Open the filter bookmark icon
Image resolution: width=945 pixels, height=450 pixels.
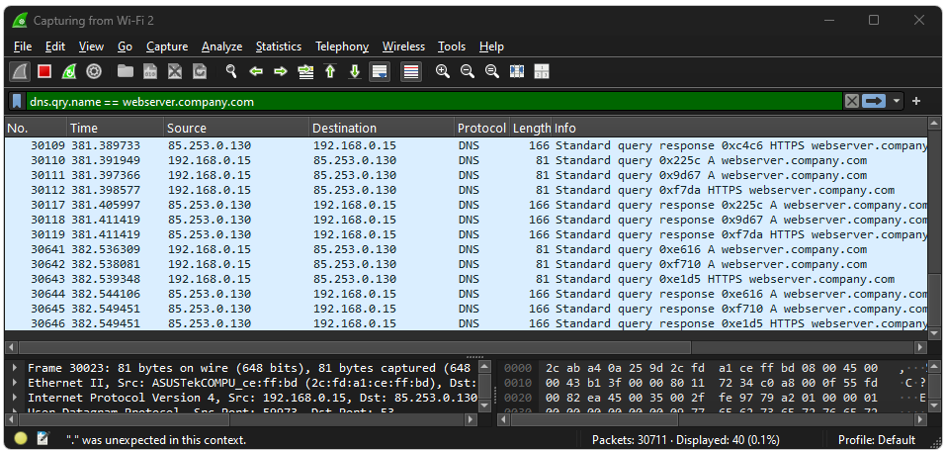tap(17, 101)
